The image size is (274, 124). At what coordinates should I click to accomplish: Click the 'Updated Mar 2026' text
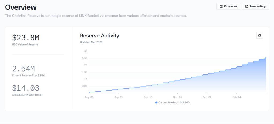(91, 42)
